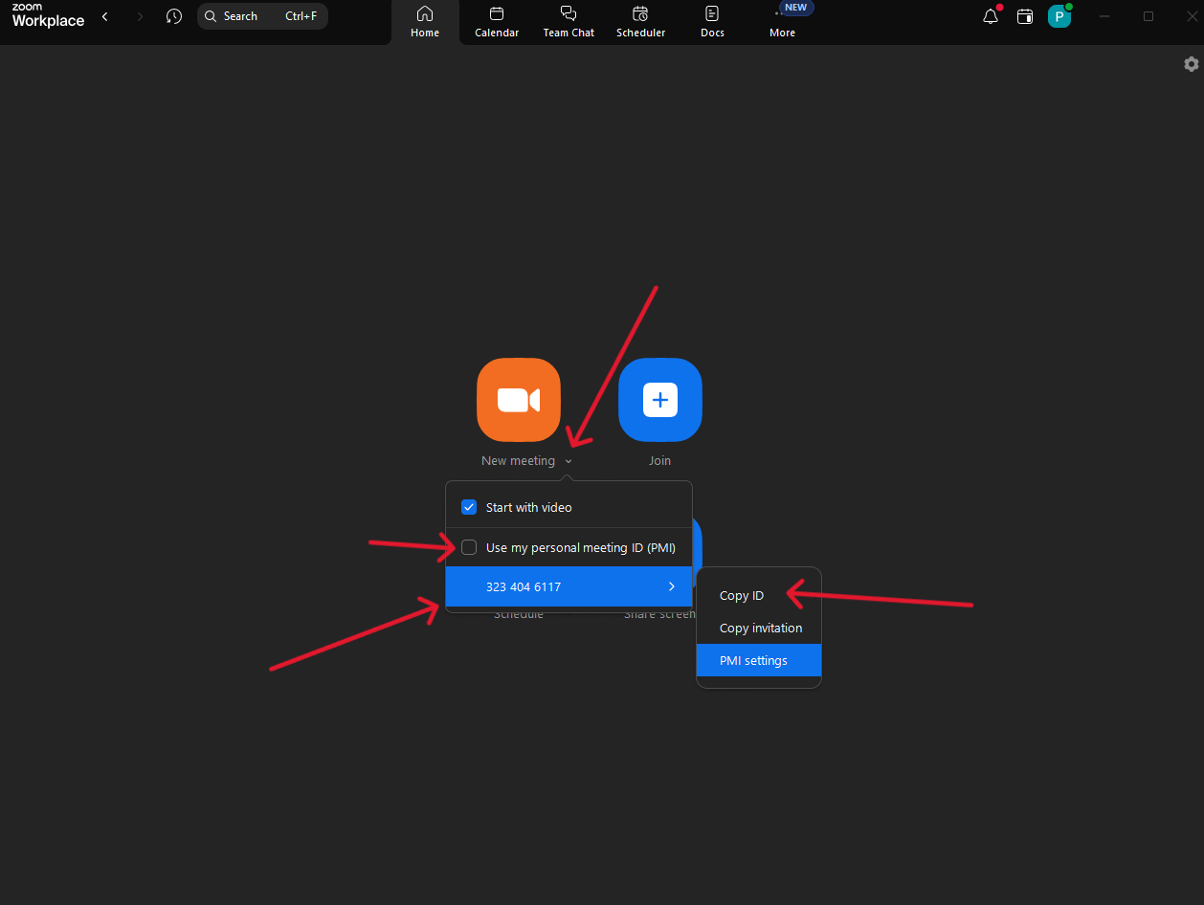This screenshot has height=905, width=1204.
Task: Open the calendar panel icon beside the bell
Action: click(1025, 16)
